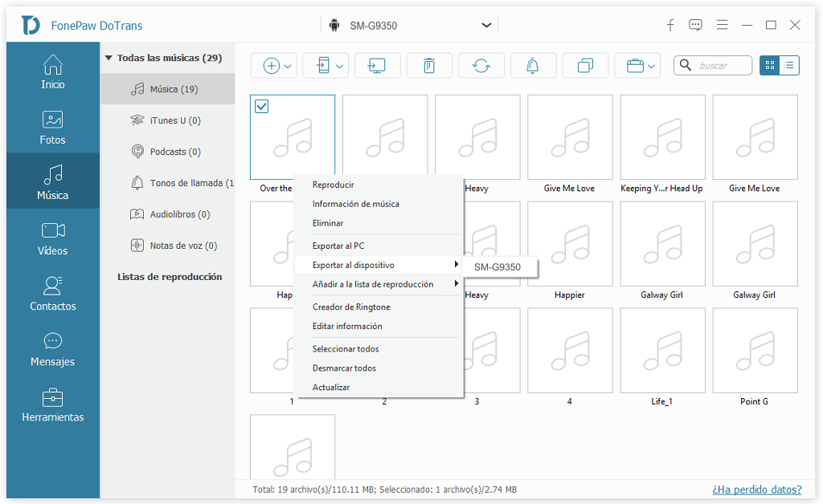The image size is (823, 504).
Task: Select the Life_1 song thumbnail
Action: point(662,351)
